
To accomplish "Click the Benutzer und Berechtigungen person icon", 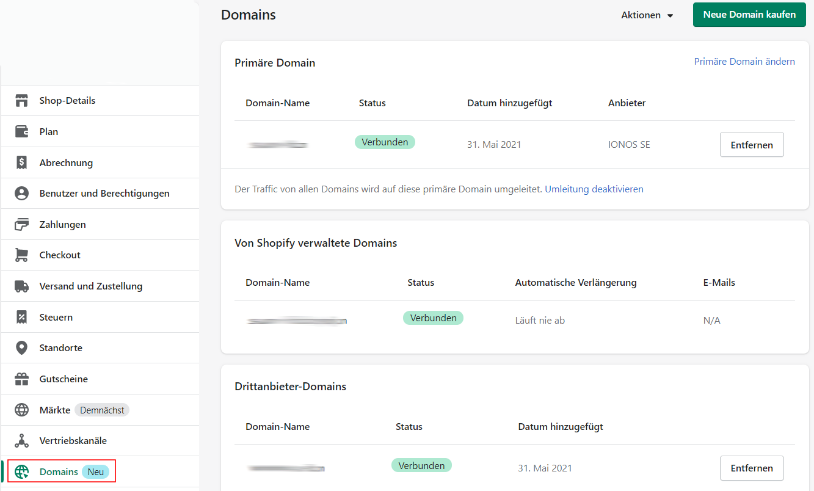I will coord(22,194).
